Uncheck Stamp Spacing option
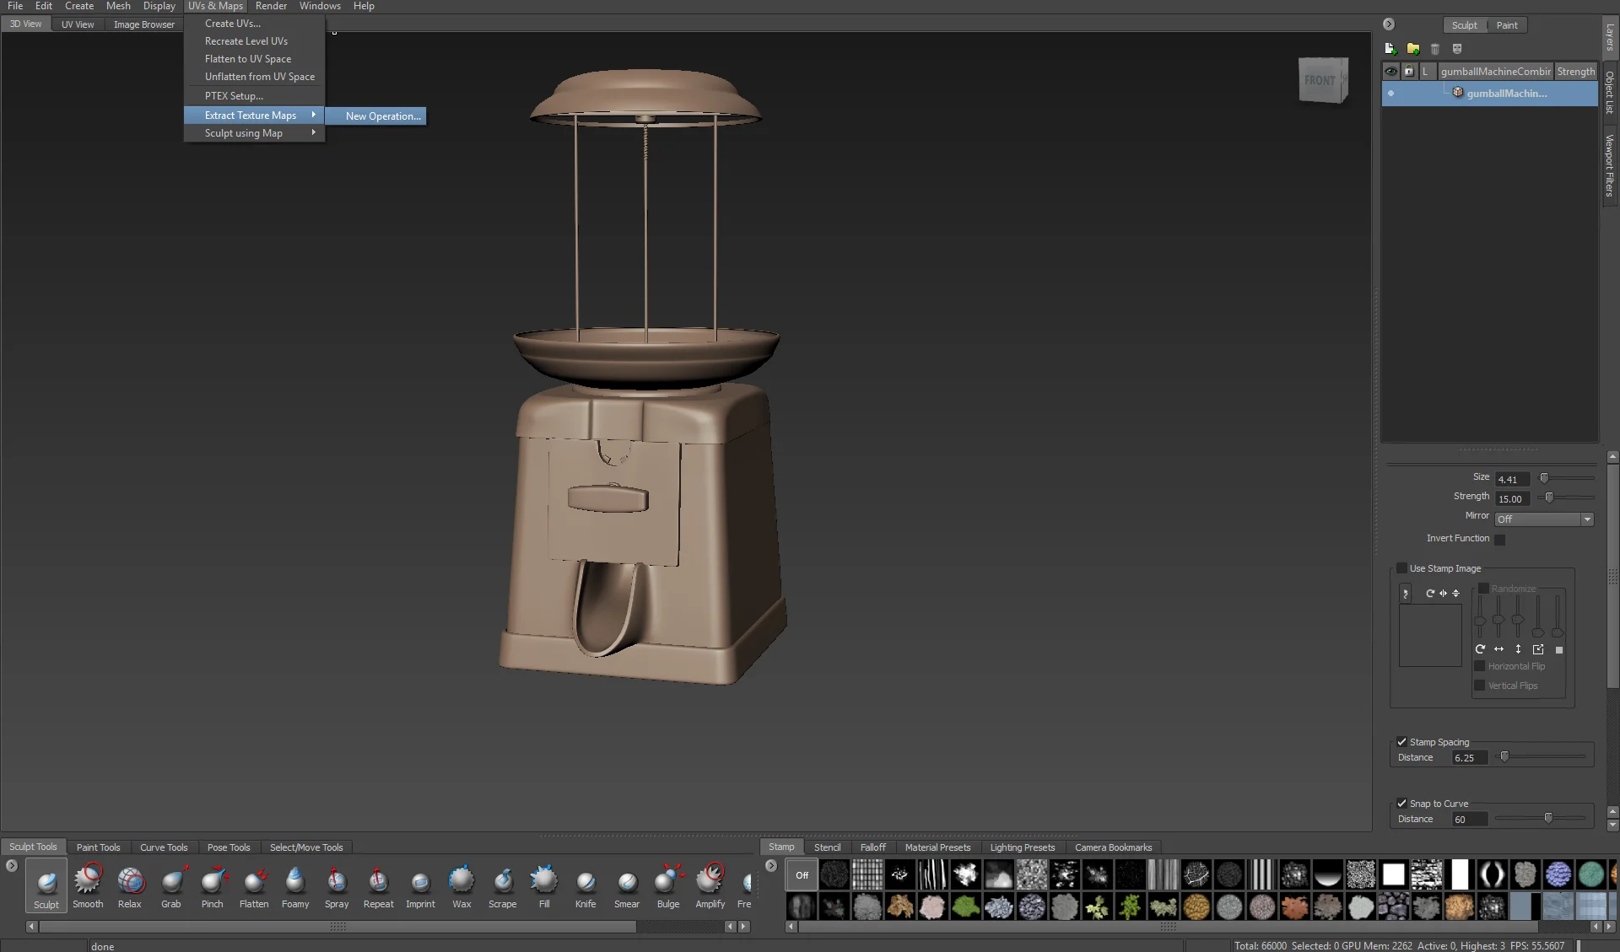 pyautogui.click(x=1402, y=742)
